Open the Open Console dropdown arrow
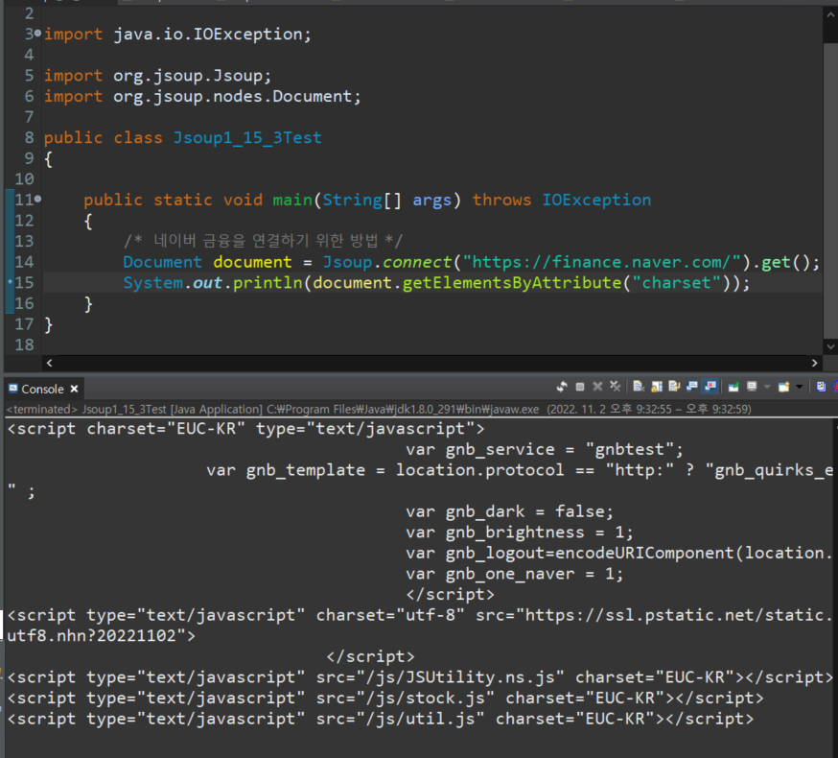Viewport: 838px width, 758px height. coord(800,387)
